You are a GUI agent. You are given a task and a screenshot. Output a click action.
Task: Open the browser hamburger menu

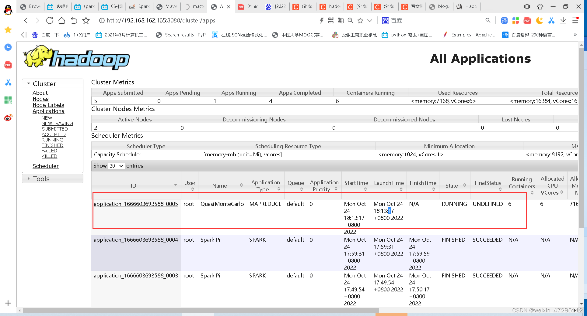click(575, 20)
